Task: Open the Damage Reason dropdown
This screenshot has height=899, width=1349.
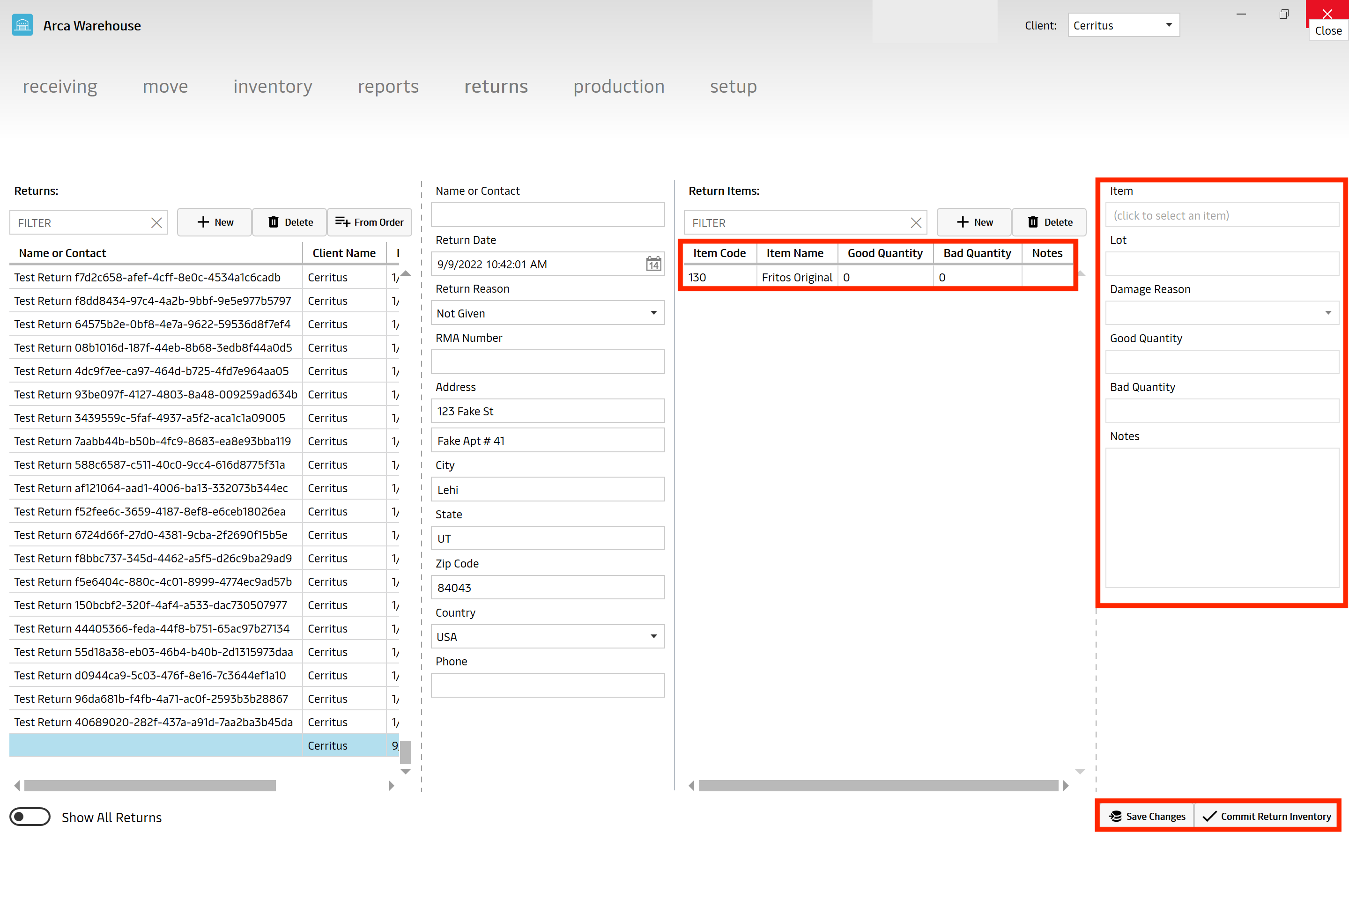Action: coord(1222,313)
